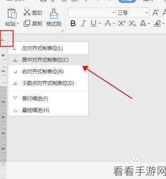Click the Cut scissors button
This screenshot has height=179, width=166.
[x=33, y=12]
